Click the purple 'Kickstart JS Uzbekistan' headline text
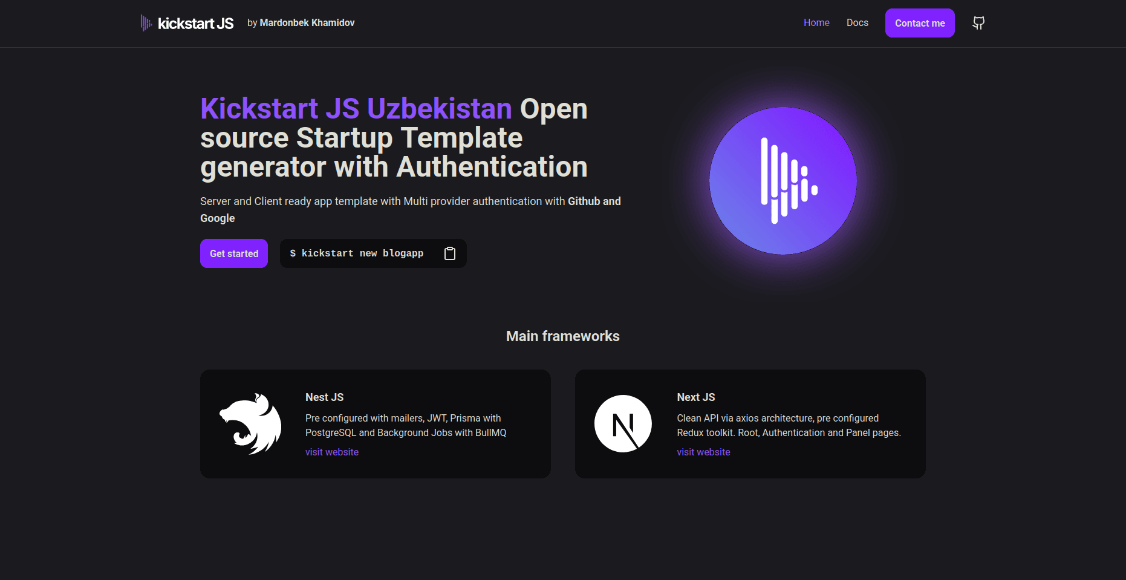 (356, 109)
